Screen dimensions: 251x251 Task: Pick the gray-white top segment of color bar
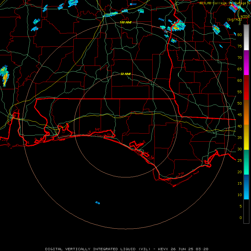246,37
